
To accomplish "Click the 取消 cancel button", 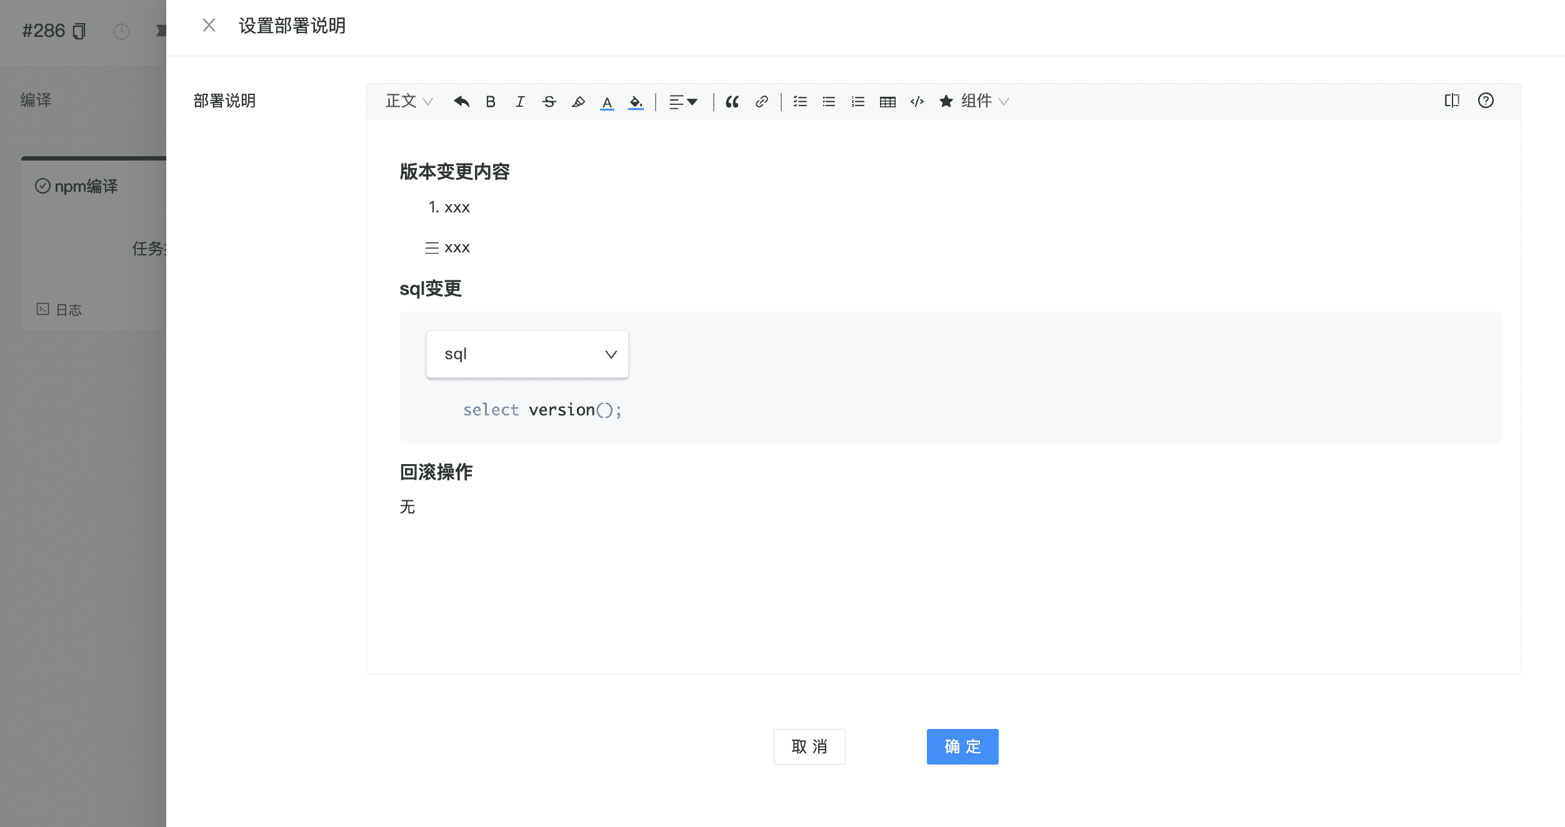I will click(x=809, y=746).
